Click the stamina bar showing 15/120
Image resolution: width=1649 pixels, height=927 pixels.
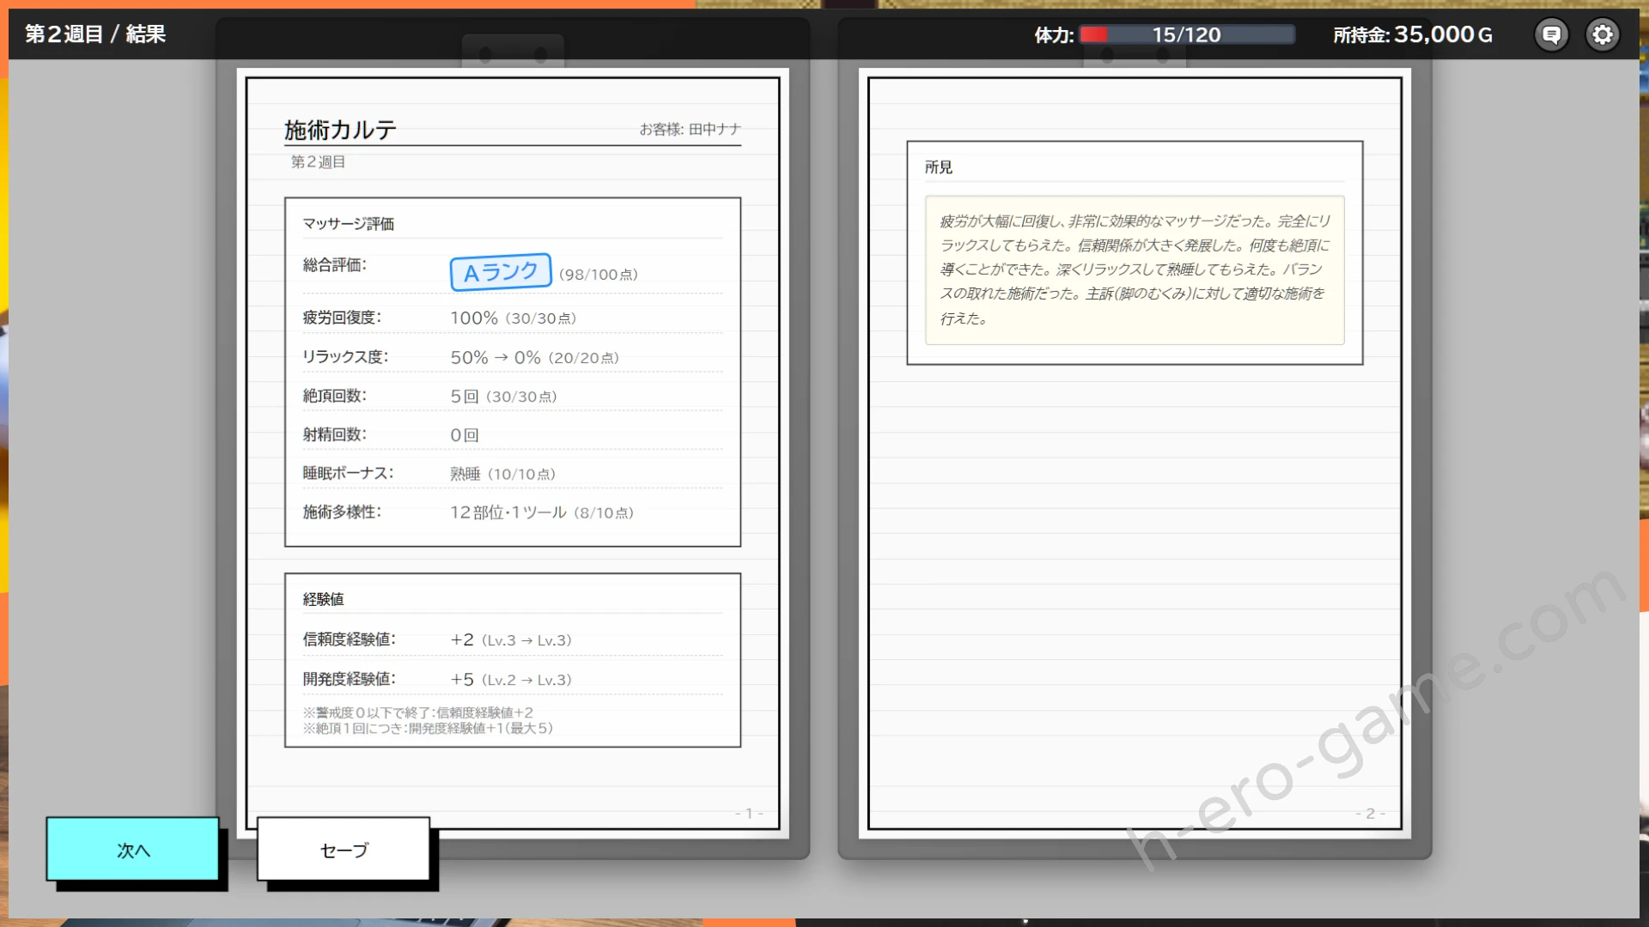[1186, 34]
